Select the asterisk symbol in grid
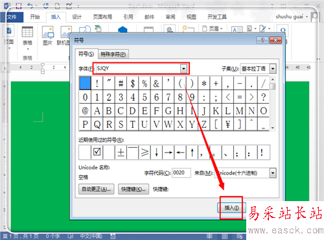The height and width of the screenshot is (240, 324). tap(204, 83)
